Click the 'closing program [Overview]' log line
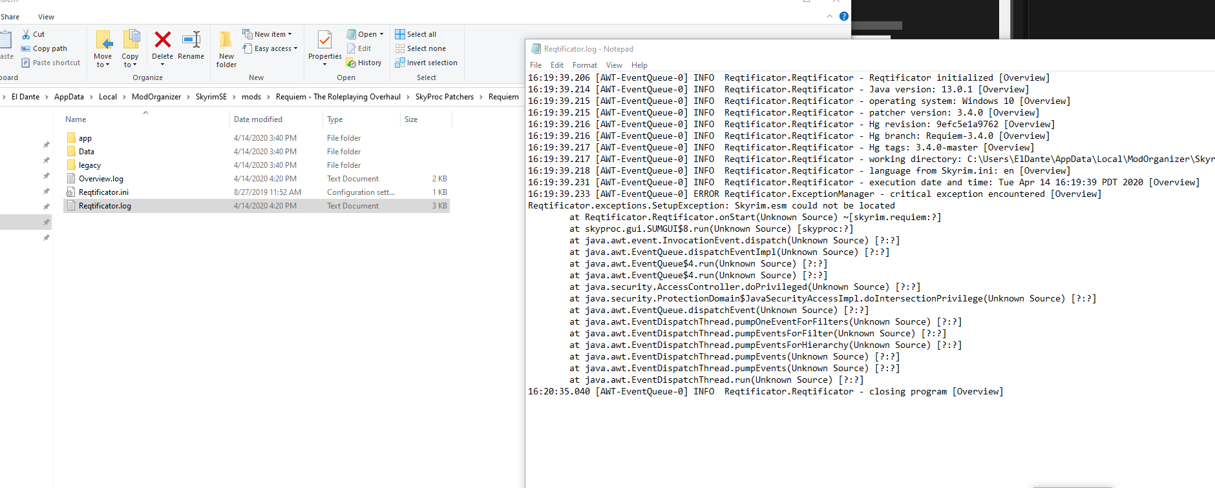Image resolution: width=1215 pixels, height=488 pixels. pyautogui.click(x=766, y=391)
